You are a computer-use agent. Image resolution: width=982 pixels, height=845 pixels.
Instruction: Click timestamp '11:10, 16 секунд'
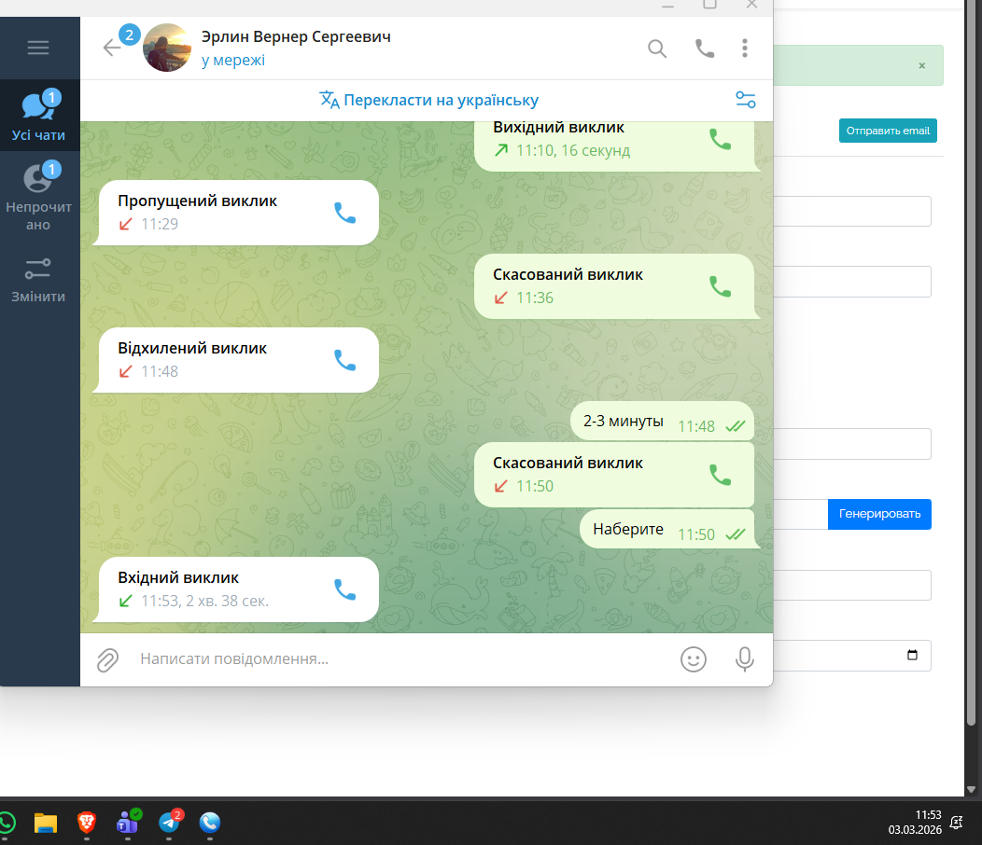[573, 151]
